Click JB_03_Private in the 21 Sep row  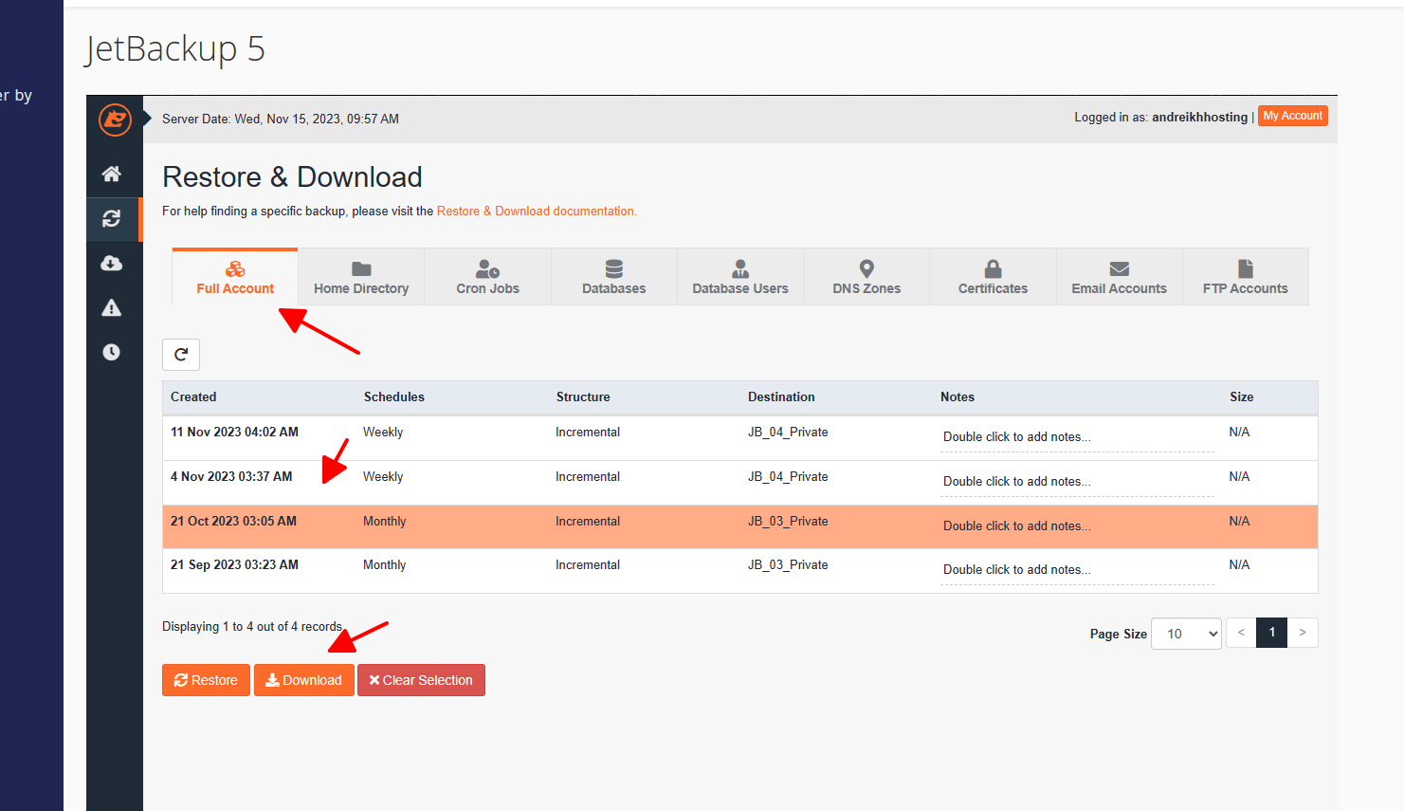point(788,565)
